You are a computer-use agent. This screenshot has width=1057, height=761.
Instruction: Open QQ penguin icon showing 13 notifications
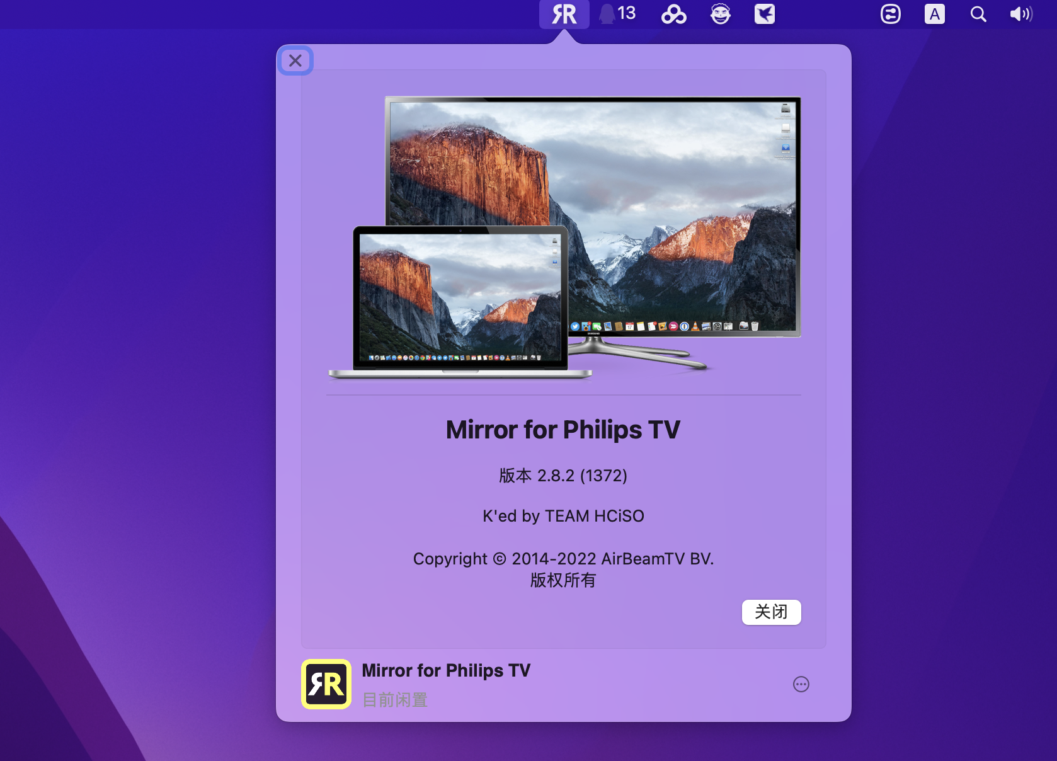click(x=617, y=14)
